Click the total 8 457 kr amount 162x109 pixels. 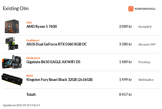(x=126, y=94)
